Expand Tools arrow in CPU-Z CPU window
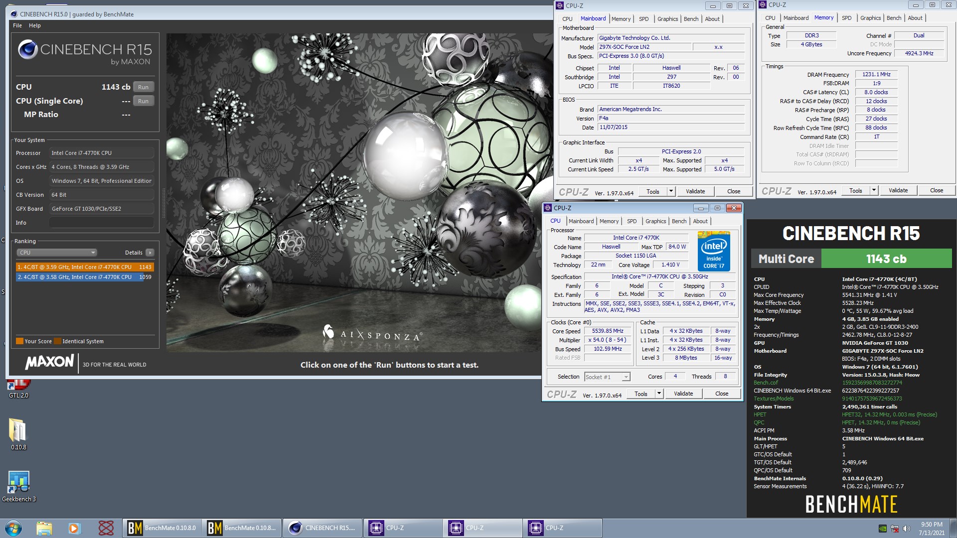957x538 pixels. pyautogui.click(x=659, y=394)
